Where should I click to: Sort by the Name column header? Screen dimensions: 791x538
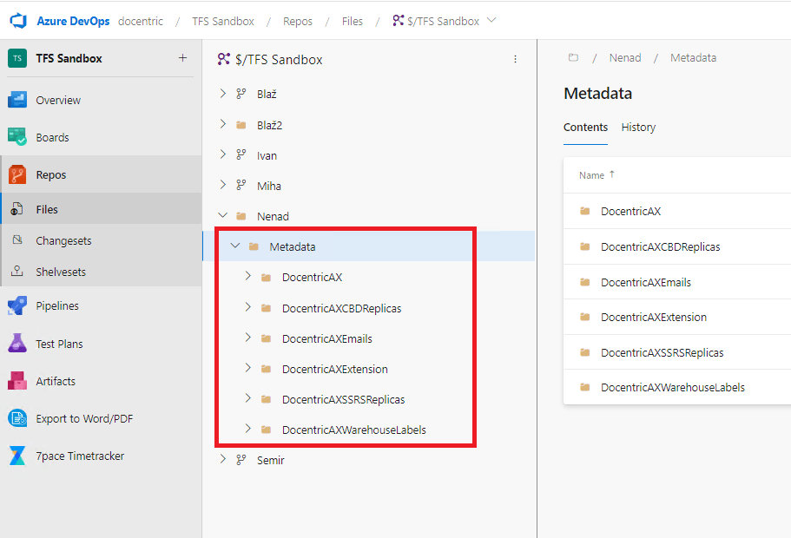pos(597,175)
